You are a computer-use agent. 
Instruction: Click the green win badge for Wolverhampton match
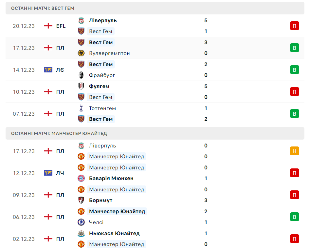(294, 48)
